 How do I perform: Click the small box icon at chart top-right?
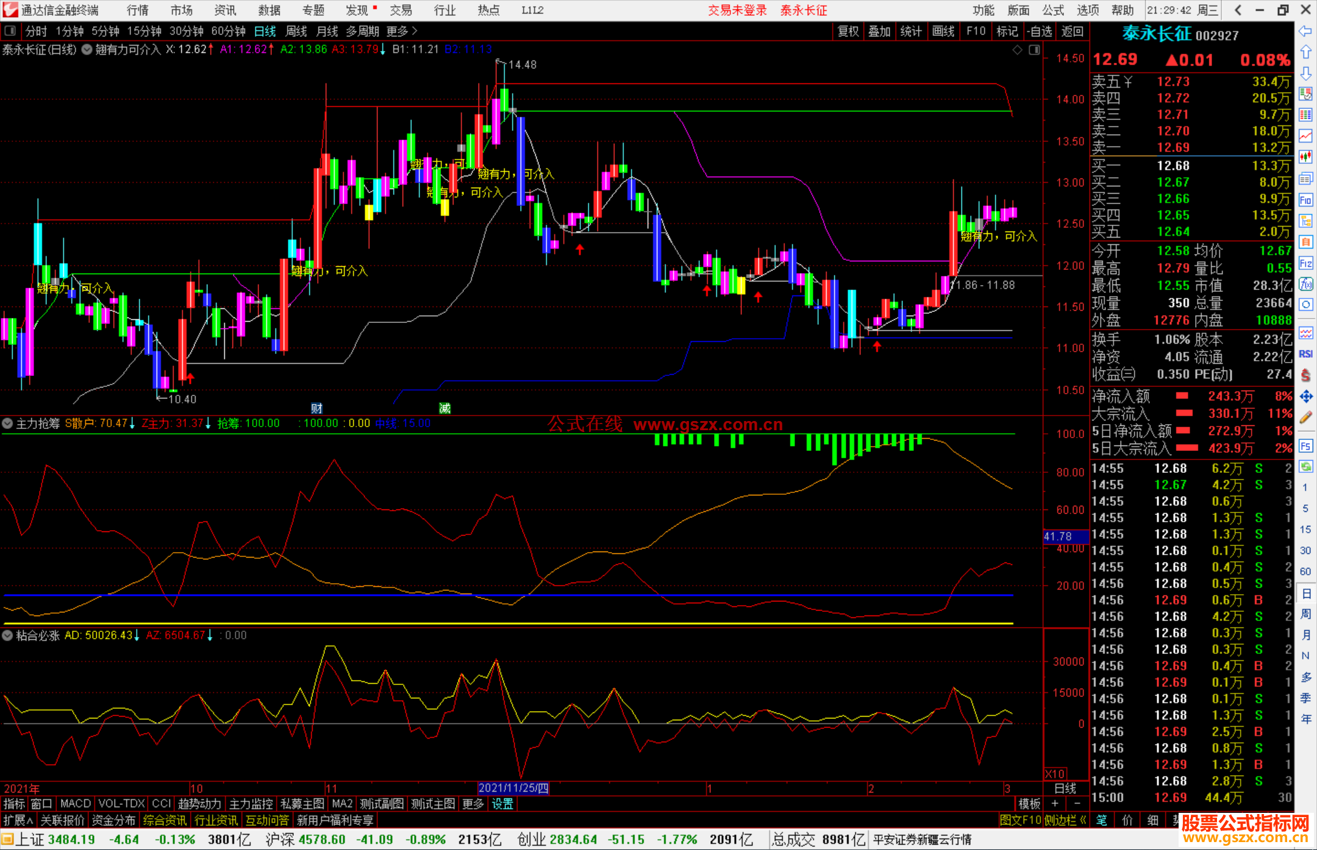point(1034,50)
